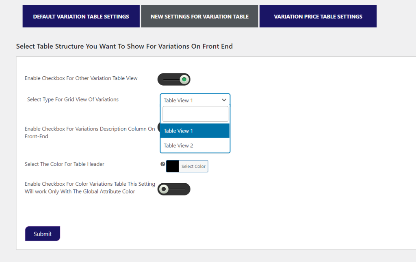Open the Select Type For Grid View dropdown
This screenshot has width=416, height=262.
(x=195, y=100)
